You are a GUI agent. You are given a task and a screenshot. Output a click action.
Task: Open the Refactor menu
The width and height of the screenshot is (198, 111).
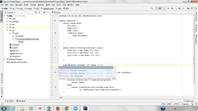(x=41, y=5)
